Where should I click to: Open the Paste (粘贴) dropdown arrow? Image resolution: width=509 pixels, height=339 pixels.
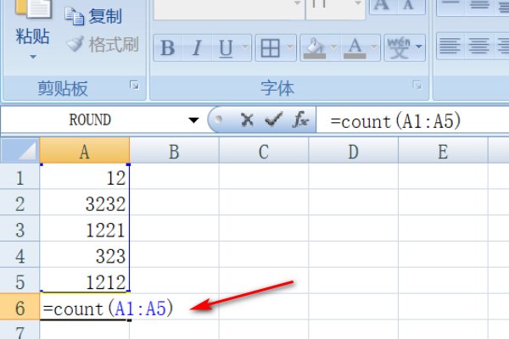coord(33,57)
